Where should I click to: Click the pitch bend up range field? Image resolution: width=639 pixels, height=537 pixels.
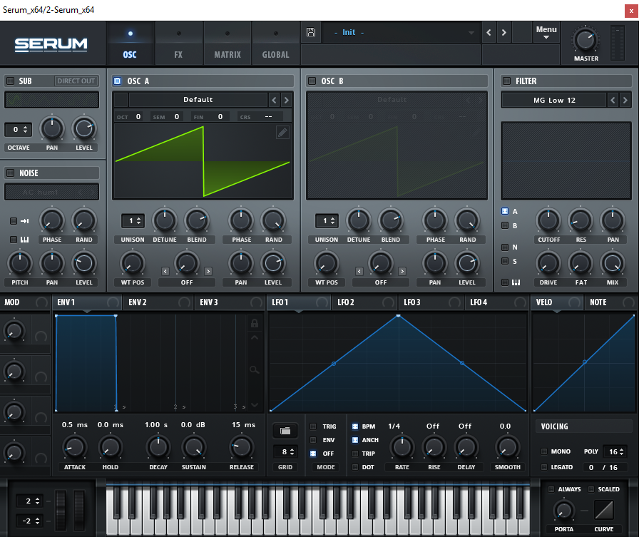(29, 501)
